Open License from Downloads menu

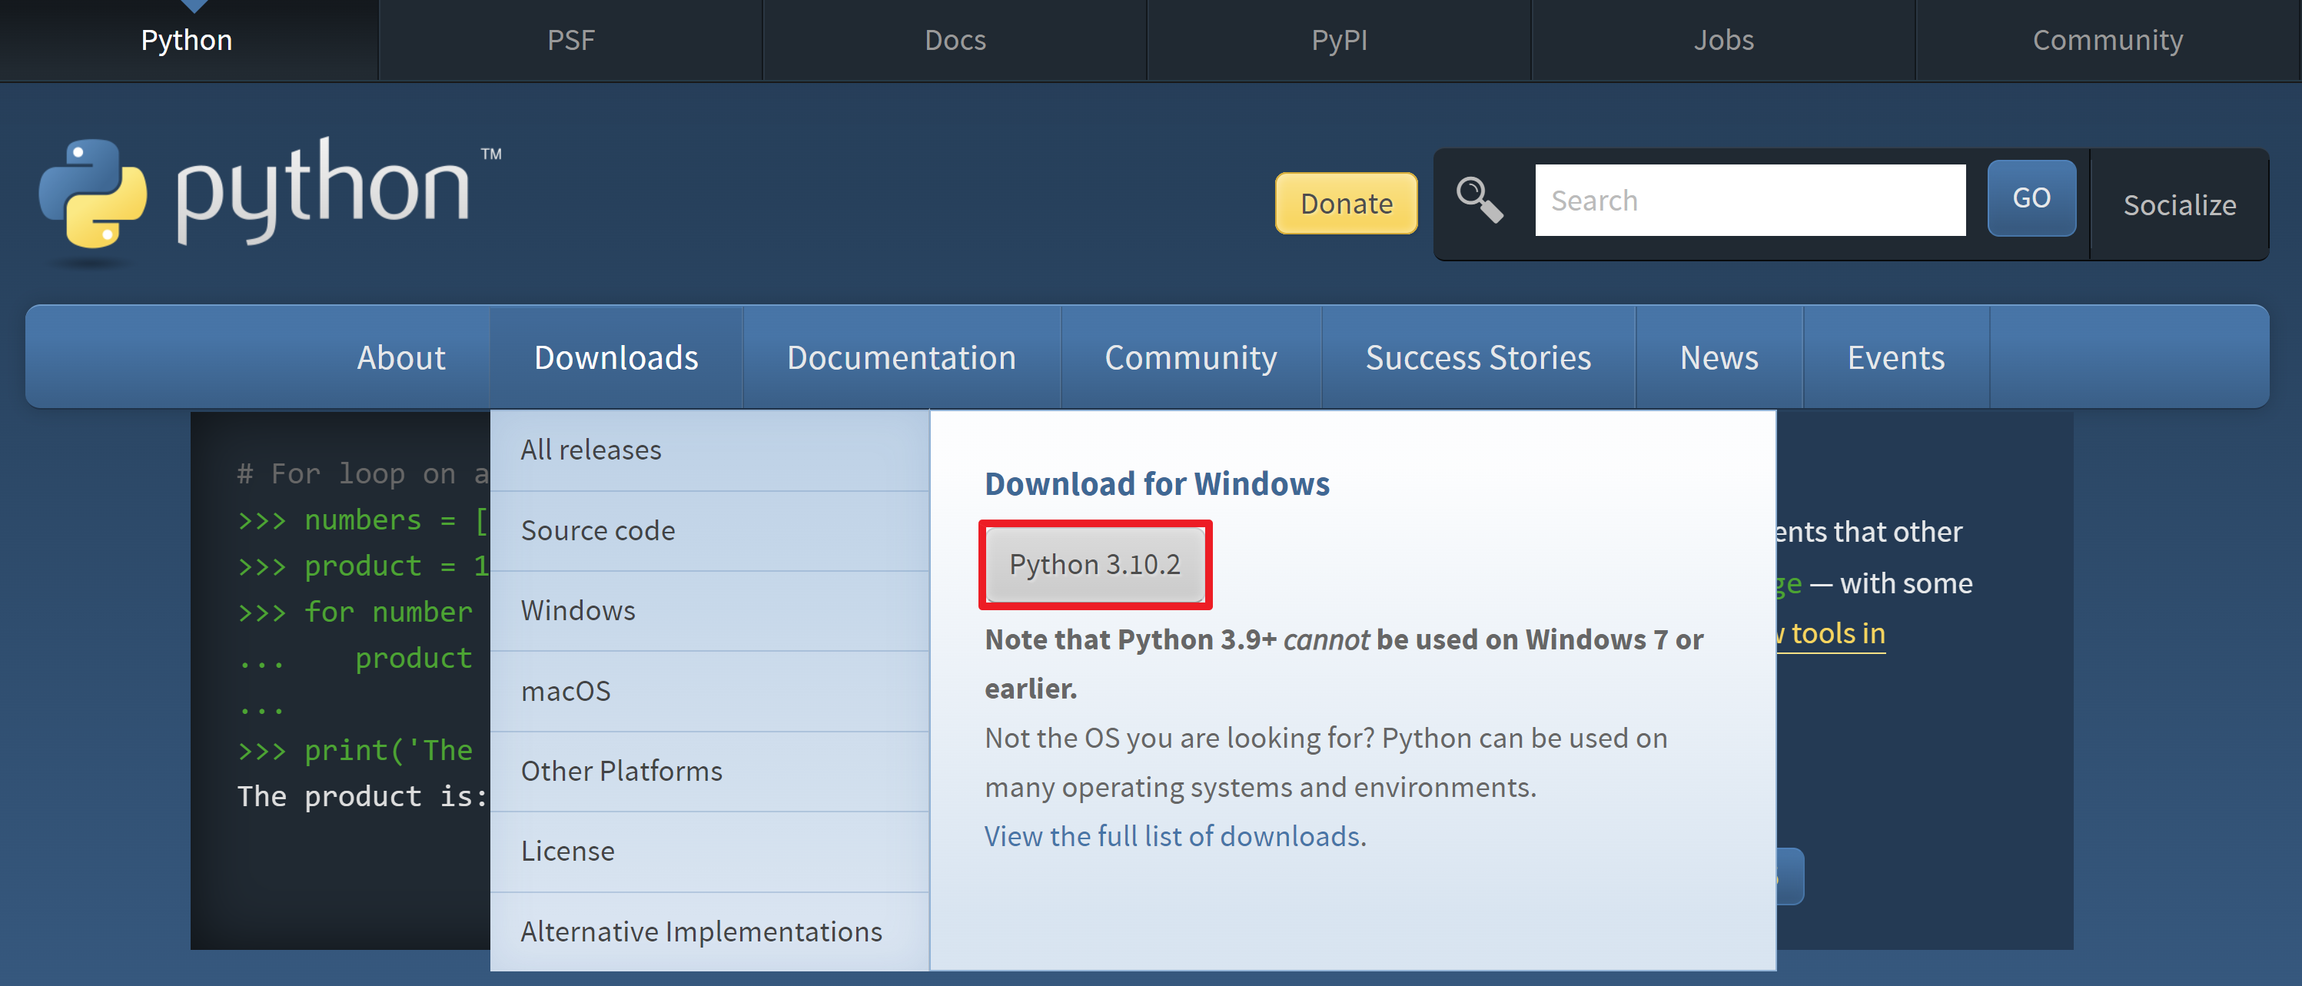[x=567, y=850]
